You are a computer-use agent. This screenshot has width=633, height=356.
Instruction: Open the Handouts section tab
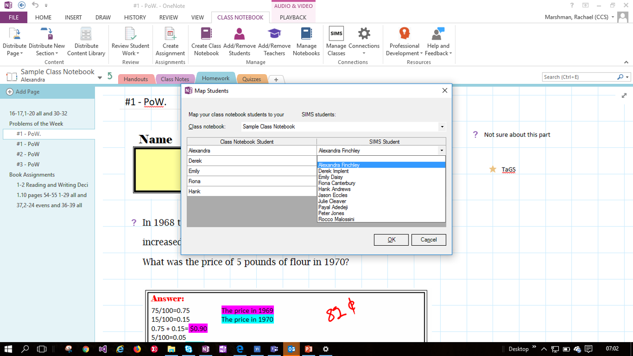tap(136, 79)
